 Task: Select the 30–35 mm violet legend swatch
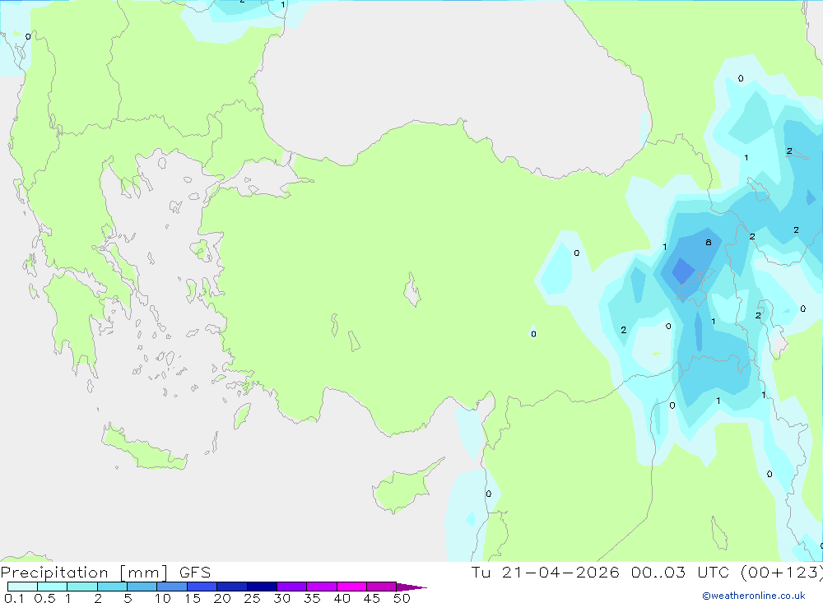pos(292,587)
